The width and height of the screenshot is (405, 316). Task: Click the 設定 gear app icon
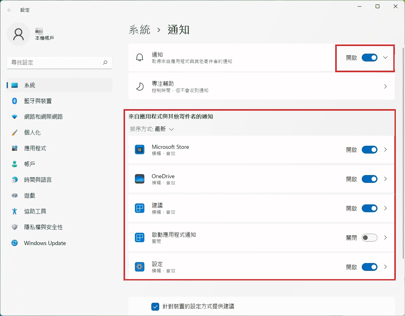click(x=140, y=267)
